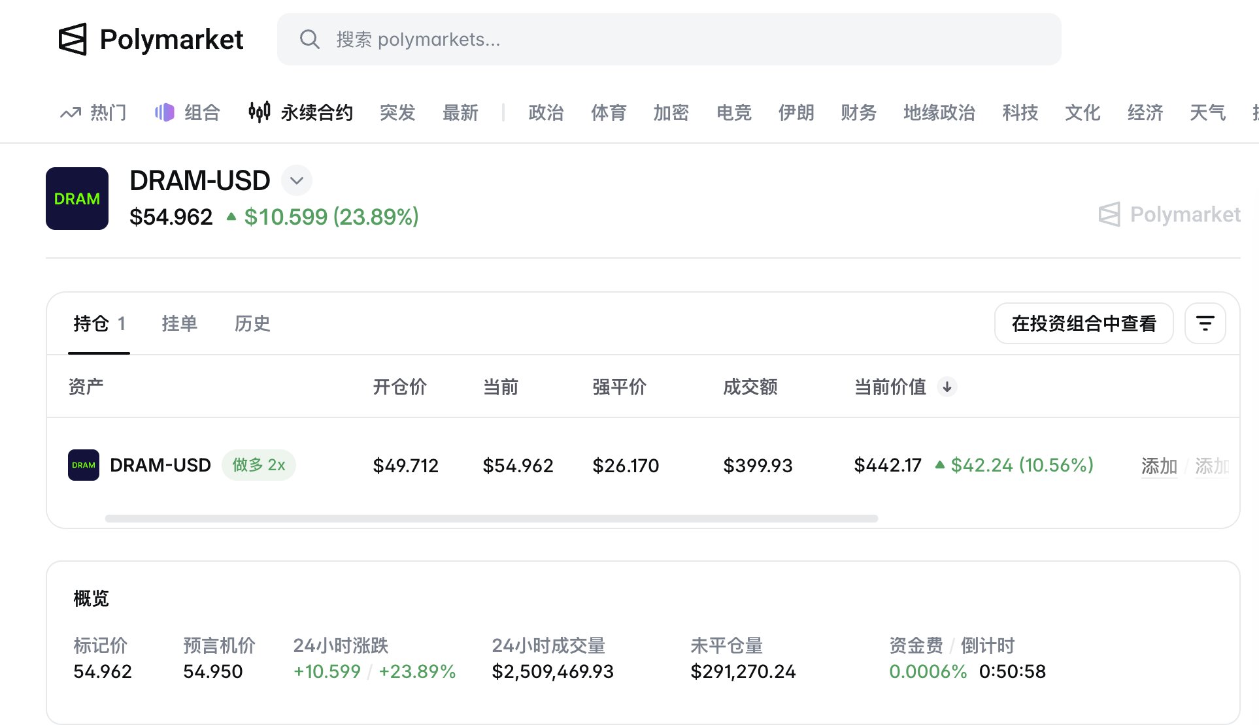Click the DRAM-USD name in position row
Image resolution: width=1259 pixels, height=725 pixels.
160,465
